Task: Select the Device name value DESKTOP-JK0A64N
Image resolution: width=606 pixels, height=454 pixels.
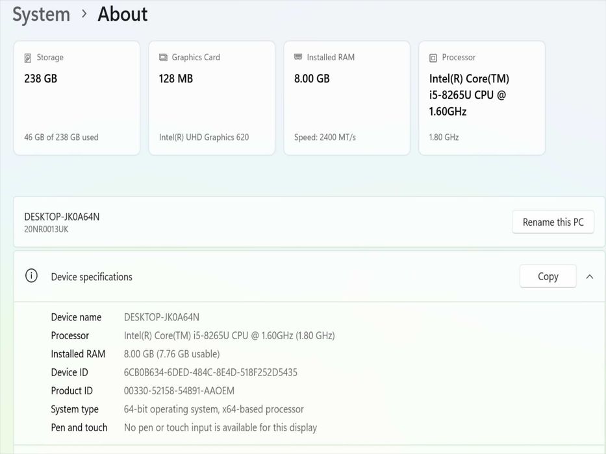Action: (162, 317)
